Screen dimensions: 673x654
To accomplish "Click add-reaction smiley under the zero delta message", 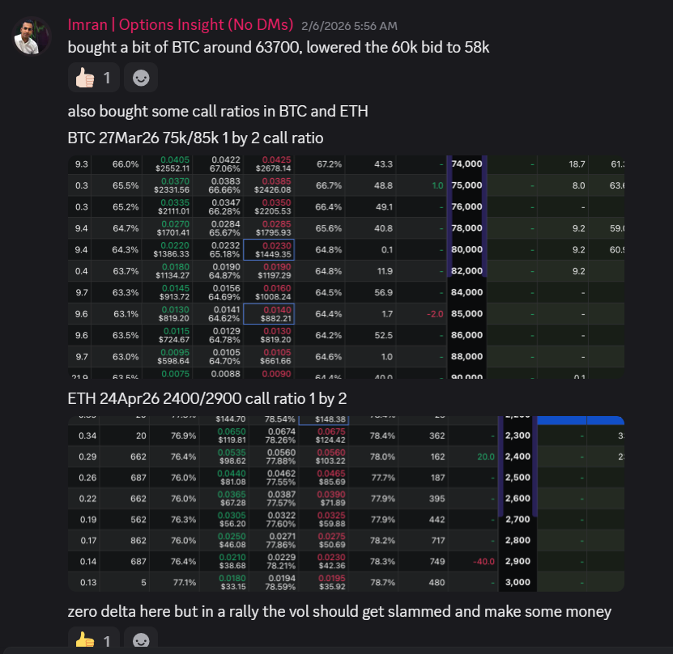I will pos(141,642).
